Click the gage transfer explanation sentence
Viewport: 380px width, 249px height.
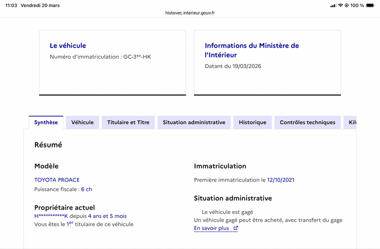coord(268,220)
